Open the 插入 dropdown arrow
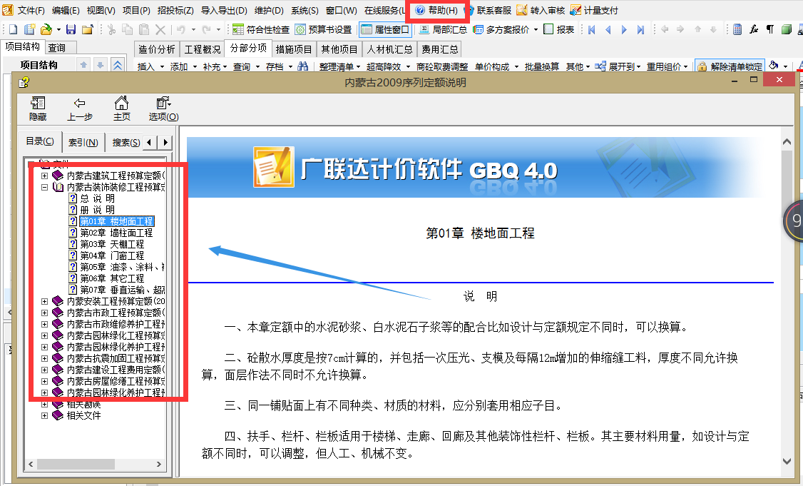The image size is (803, 486). tap(162, 66)
